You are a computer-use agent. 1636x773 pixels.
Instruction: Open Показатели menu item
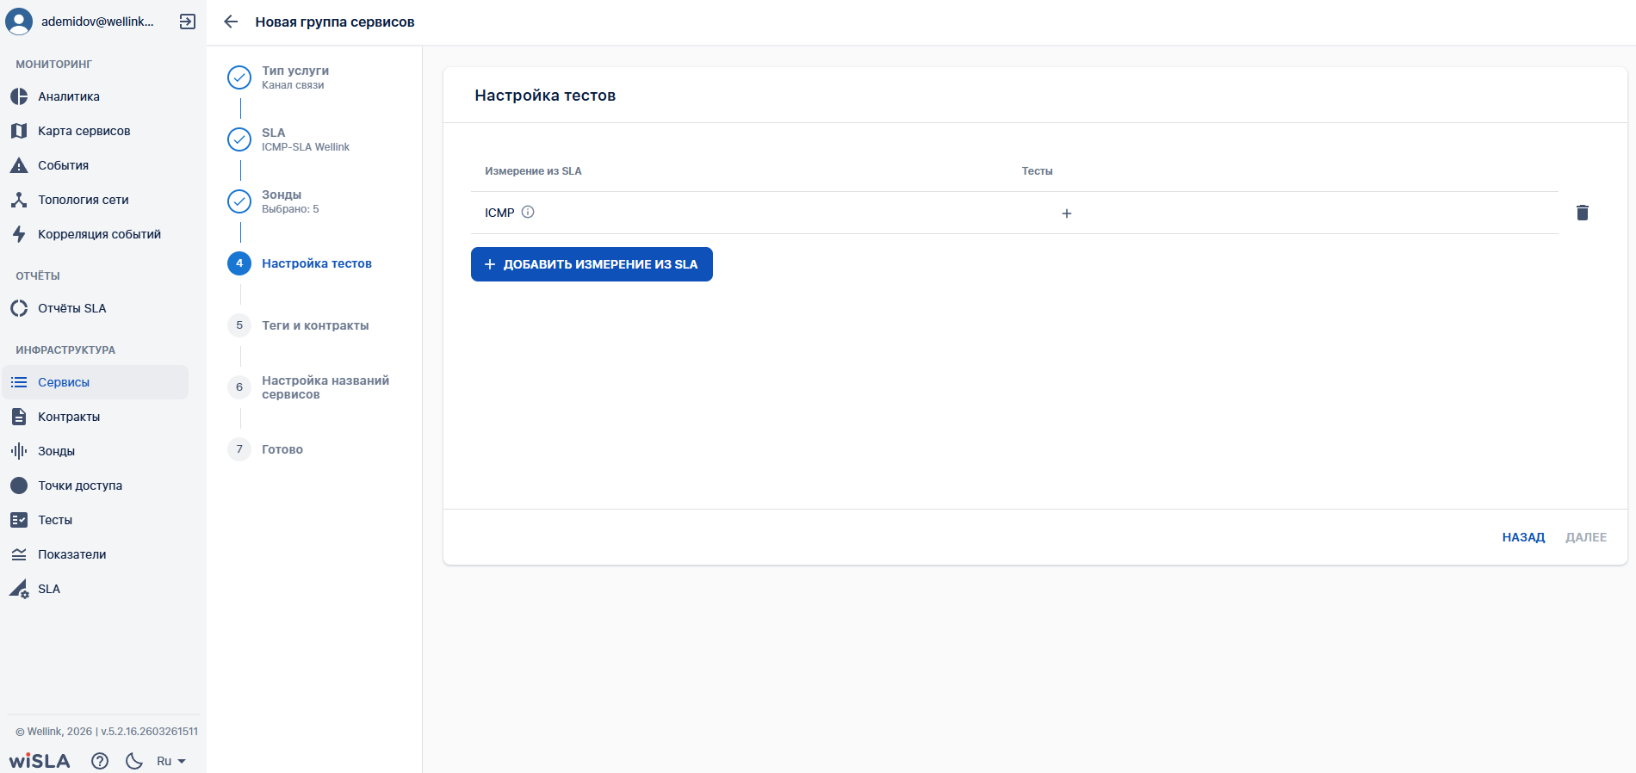pyautogui.click(x=95, y=554)
